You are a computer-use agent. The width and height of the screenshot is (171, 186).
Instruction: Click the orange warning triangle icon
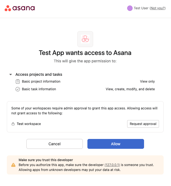(13, 165)
